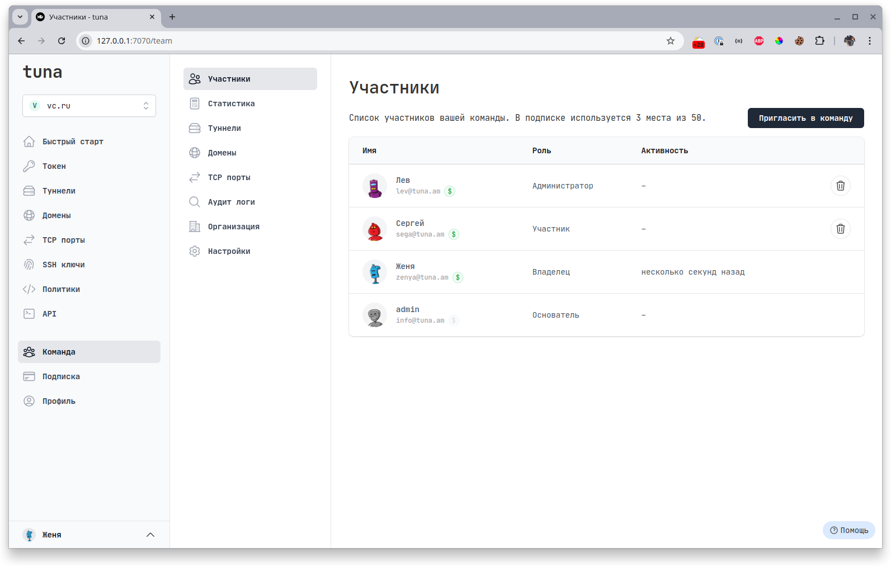Click the AdBlock Plus extension icon
Screen dimensions: 891x566
point(759,41)
